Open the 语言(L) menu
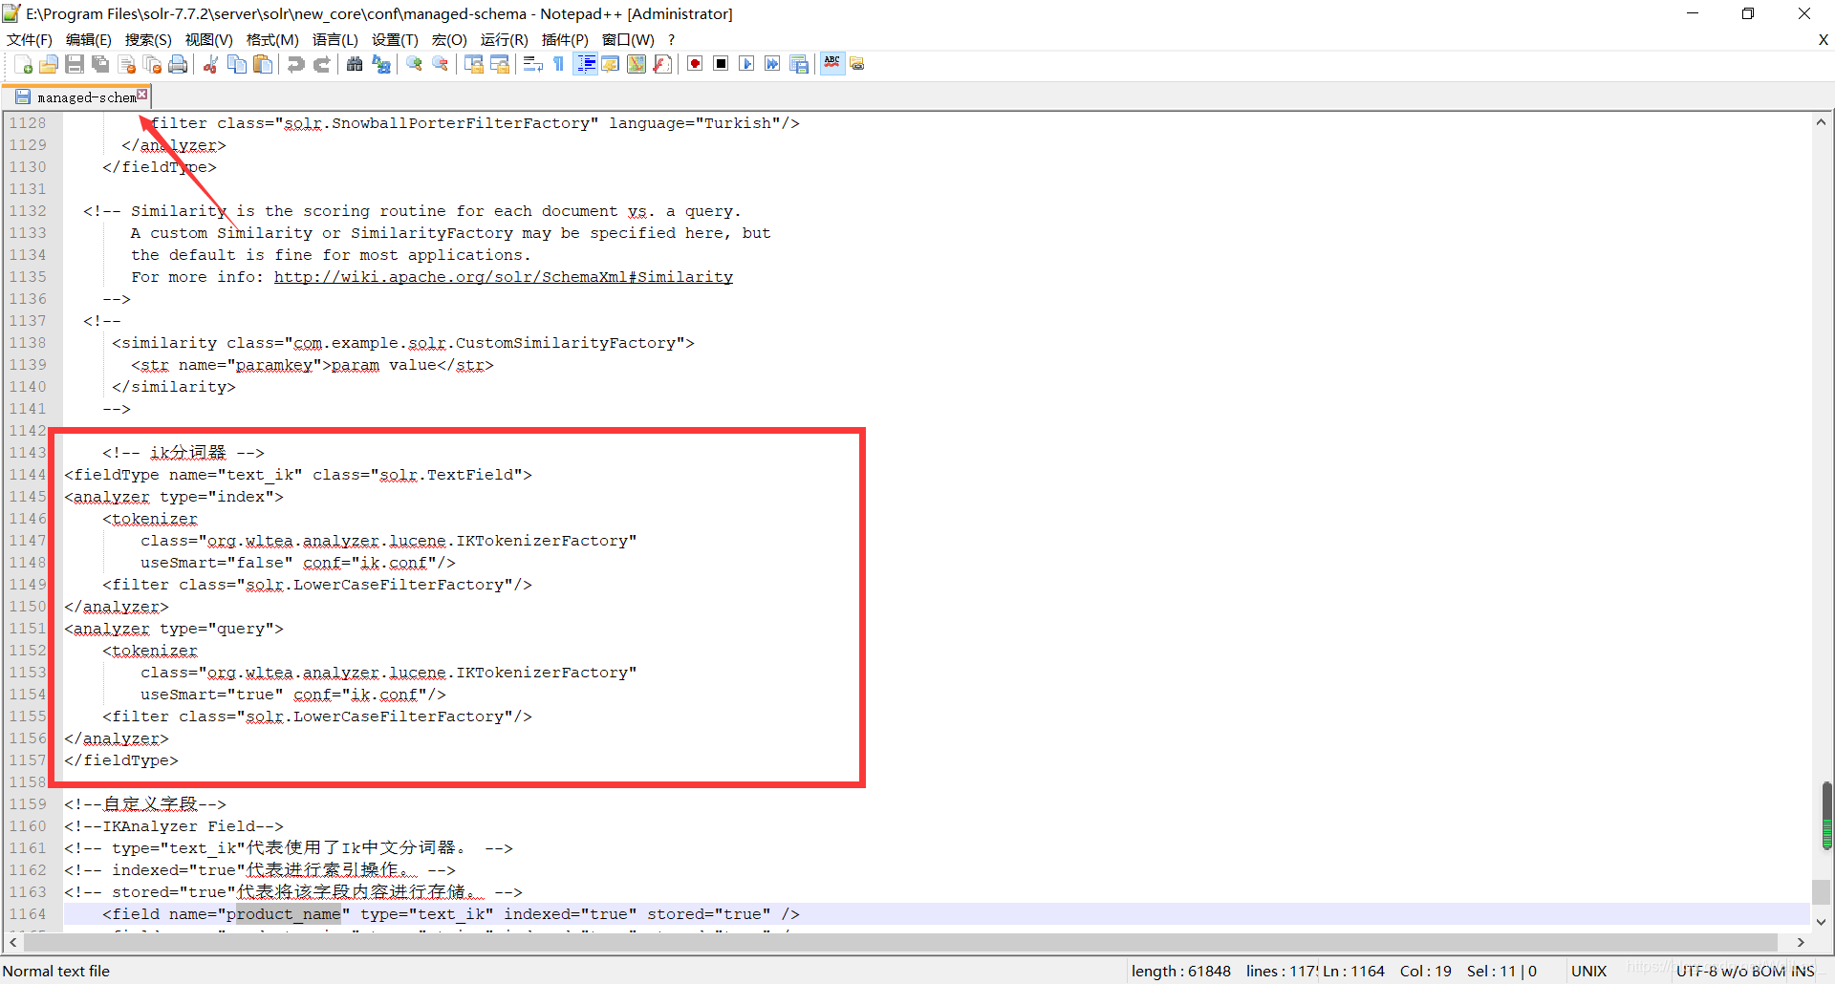This screenshot has width=1835, height=984. [335, 39]
